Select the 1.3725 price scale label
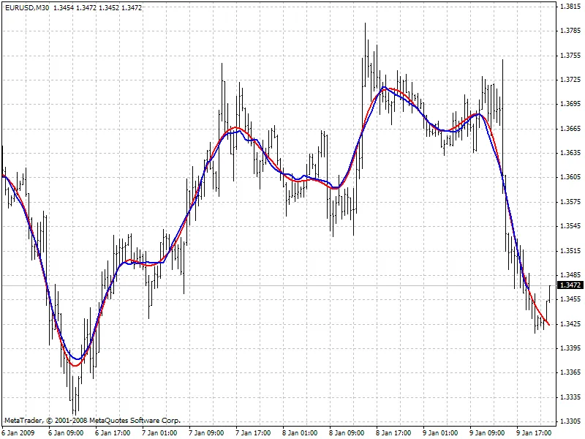The image size is (585, 439). coord(570,80)
